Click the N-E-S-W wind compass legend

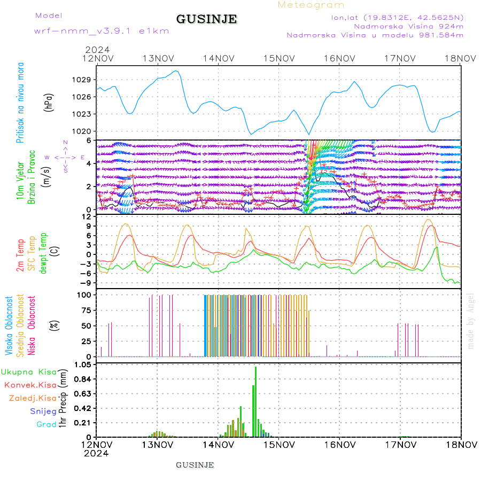(x=65, y=157)
